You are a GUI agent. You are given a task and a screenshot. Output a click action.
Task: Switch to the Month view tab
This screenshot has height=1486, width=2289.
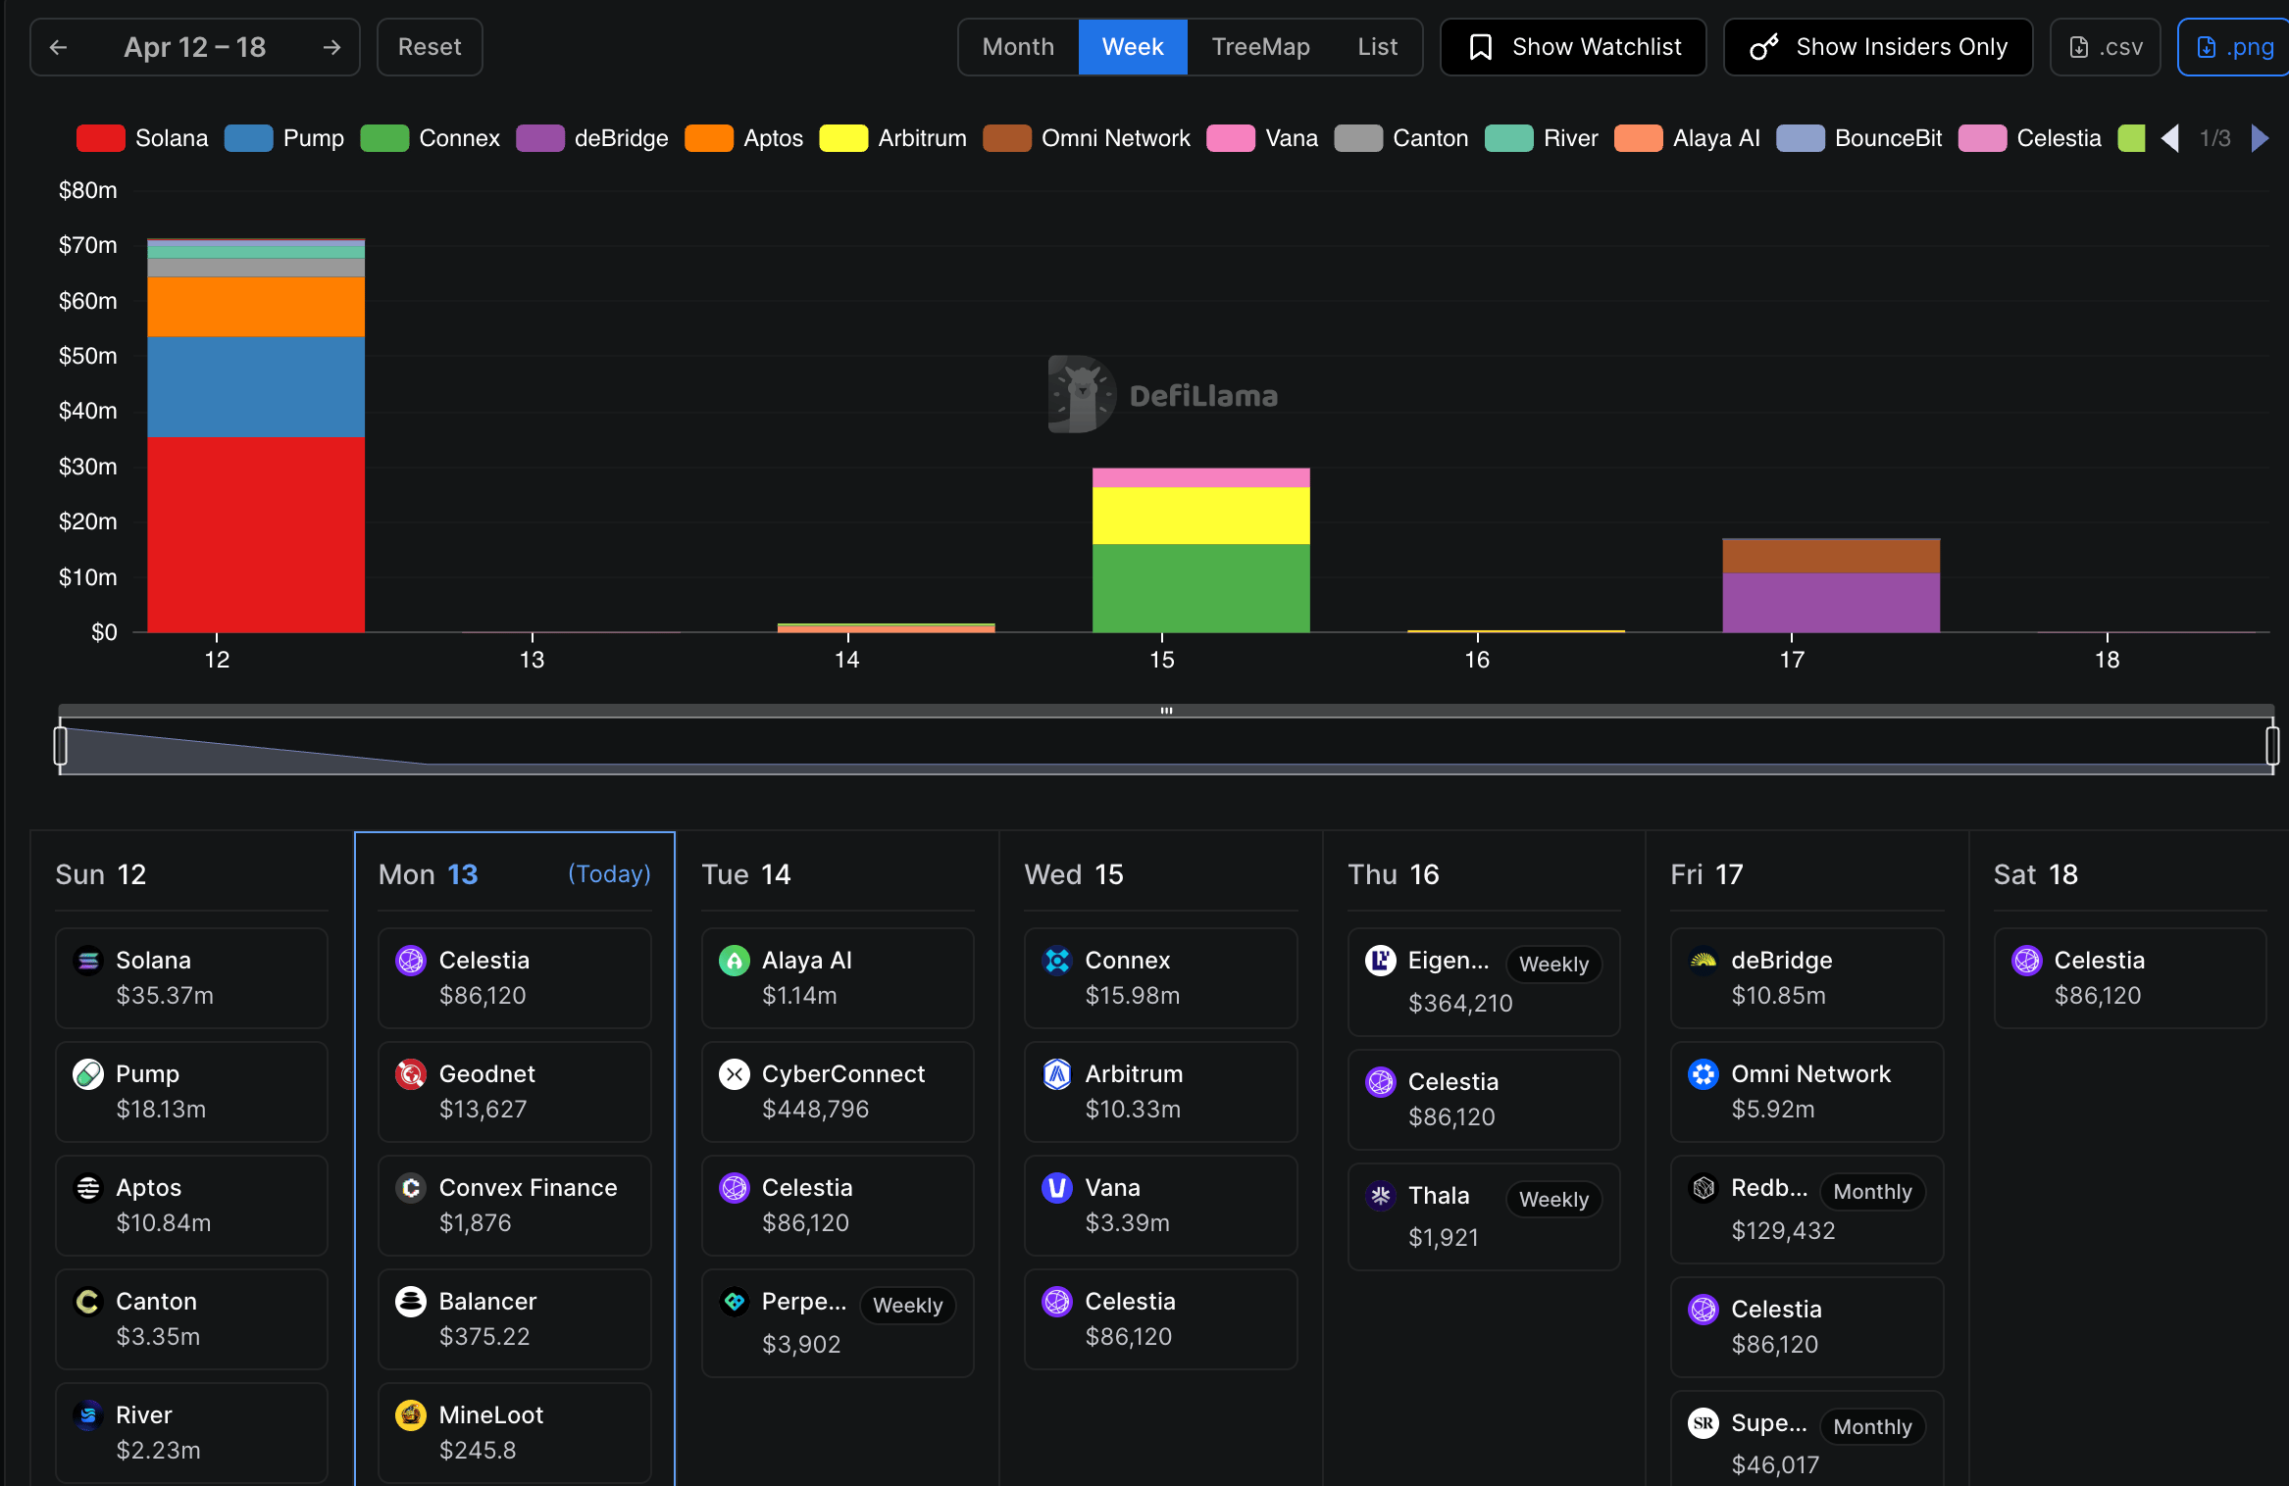coord(1018,47)
